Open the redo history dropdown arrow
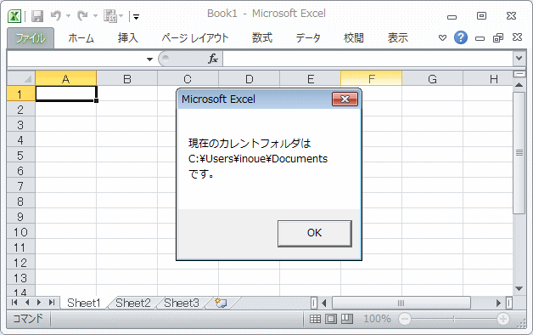This screenshot has width=533, height=335. 95,16
